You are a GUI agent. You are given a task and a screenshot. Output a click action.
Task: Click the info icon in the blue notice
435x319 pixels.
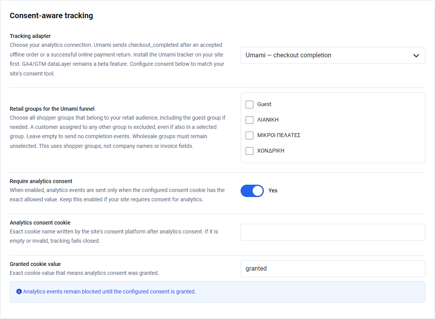coord(19,292)
